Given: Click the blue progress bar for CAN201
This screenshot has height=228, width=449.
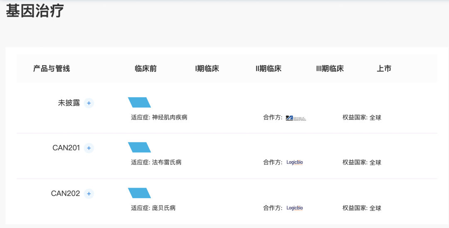Looking at the screenshot, I should click(x=139, y=147).
